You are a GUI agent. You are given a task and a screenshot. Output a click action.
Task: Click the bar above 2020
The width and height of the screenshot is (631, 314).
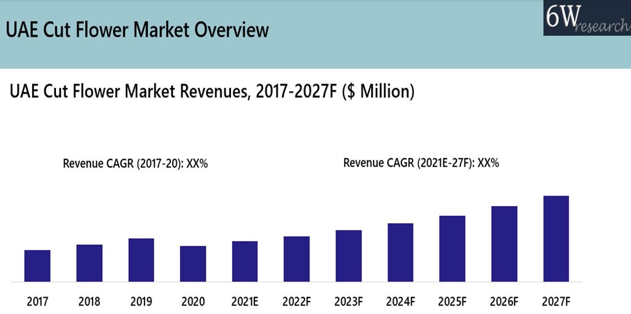point(193,264)
